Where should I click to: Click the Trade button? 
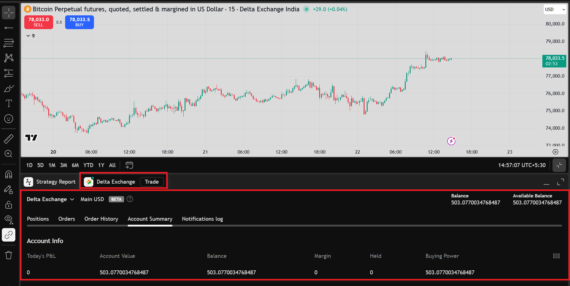coord(152,182)
